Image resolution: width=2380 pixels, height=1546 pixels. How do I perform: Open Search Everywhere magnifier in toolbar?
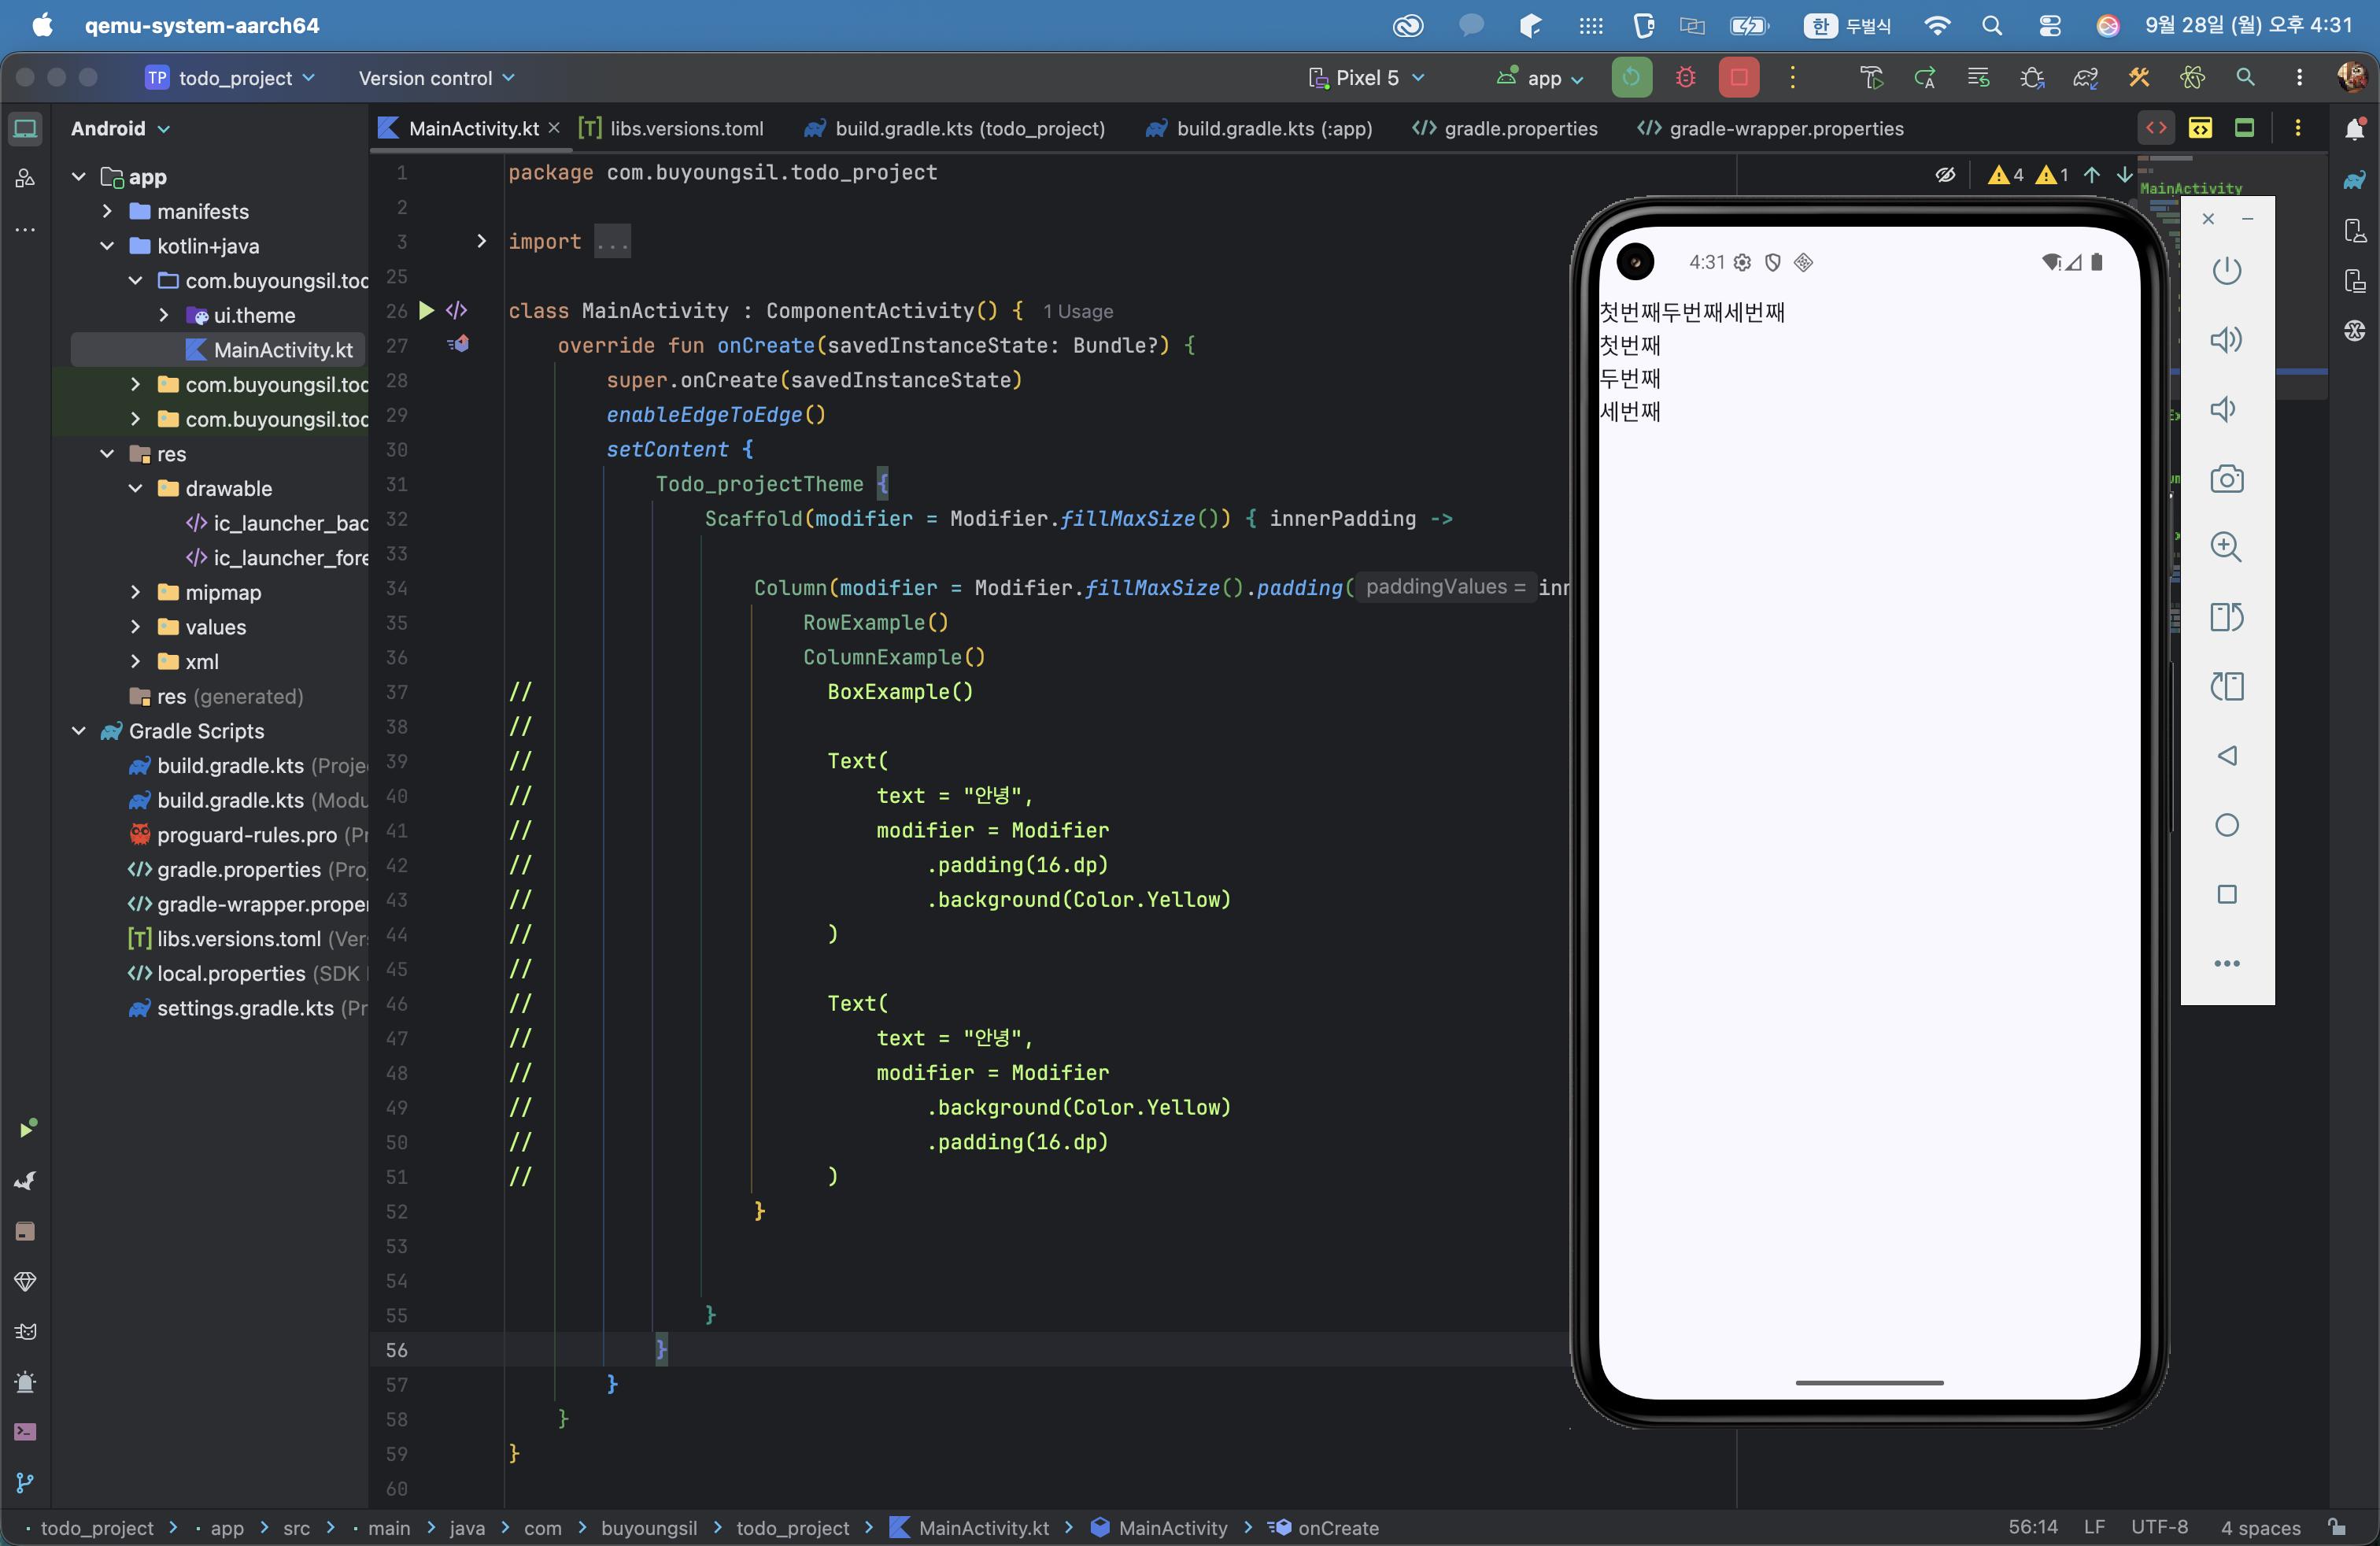(2245, 78)
